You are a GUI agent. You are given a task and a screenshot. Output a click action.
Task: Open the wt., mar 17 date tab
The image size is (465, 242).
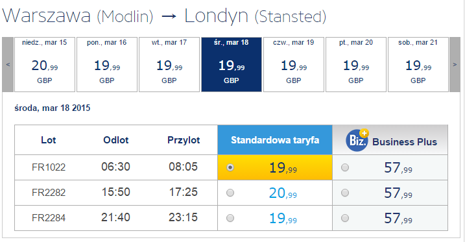click(169, 64)
